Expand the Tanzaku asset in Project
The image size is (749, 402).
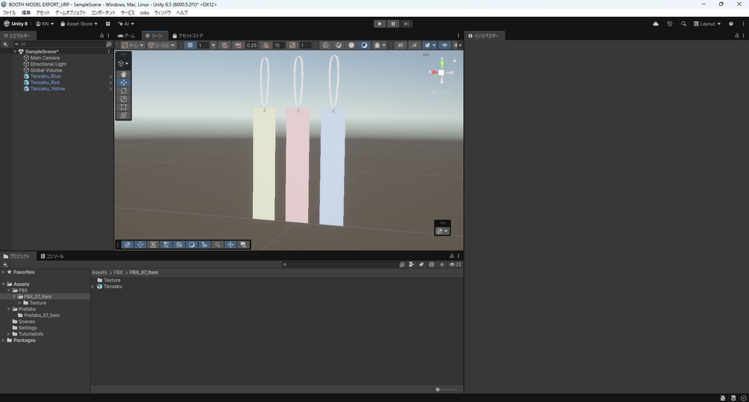tap(93, 287)
